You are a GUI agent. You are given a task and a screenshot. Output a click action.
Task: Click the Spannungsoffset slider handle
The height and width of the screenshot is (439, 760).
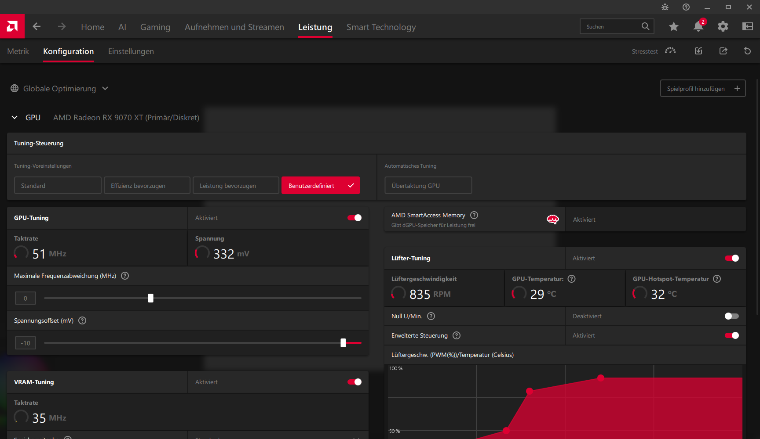343,343
